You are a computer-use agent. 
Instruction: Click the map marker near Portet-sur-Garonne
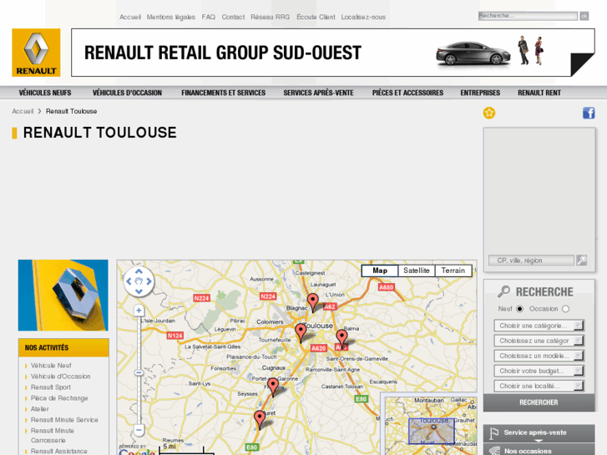[x=273, y=387]
